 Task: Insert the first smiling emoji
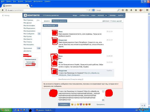(72, 104)
